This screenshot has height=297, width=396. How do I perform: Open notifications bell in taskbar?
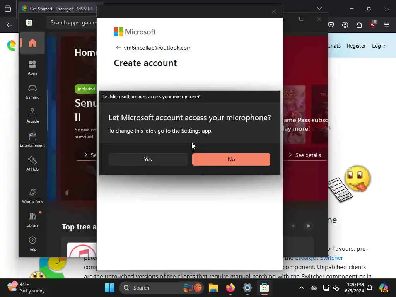(x=370, y=288)
